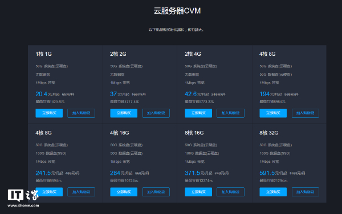Click 立即购买 on the 8核 16G card
Image resolution: width=342 pixels, height=214 pixels.
[x=198, y=192]
